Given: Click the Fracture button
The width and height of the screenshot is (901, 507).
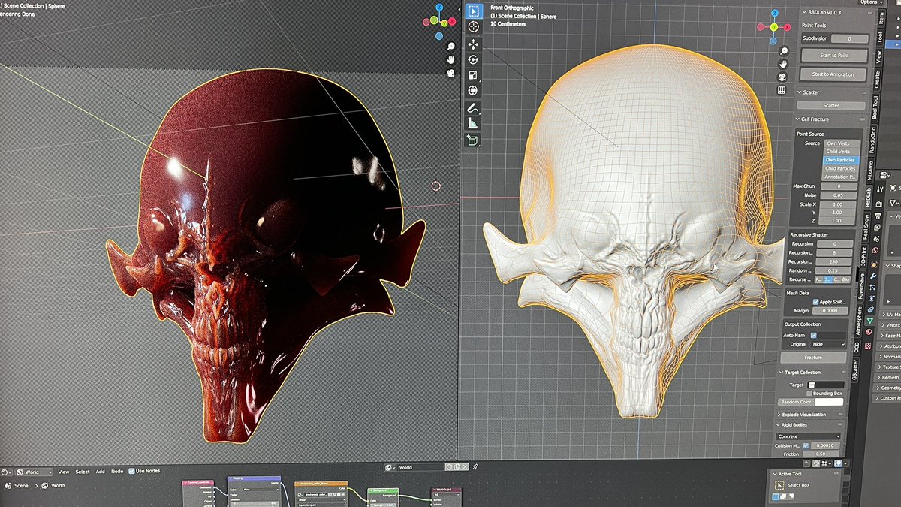Looking at the screenshot, I should 813,358.
